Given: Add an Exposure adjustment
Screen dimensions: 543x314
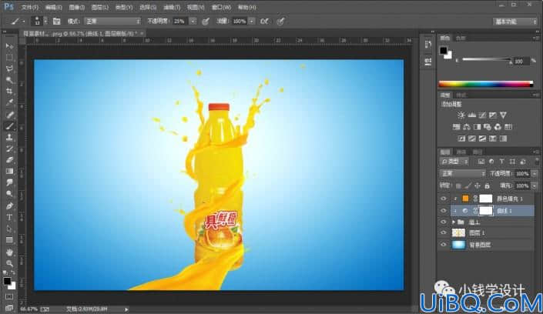Looking at the screenshot, I should coord(493,115).
